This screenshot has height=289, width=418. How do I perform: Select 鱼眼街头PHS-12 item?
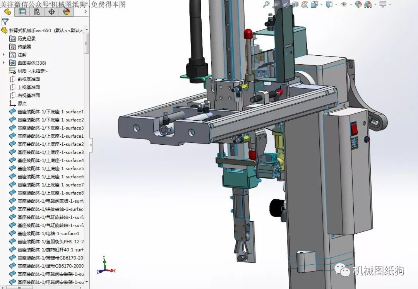click(x=46, y=241)
